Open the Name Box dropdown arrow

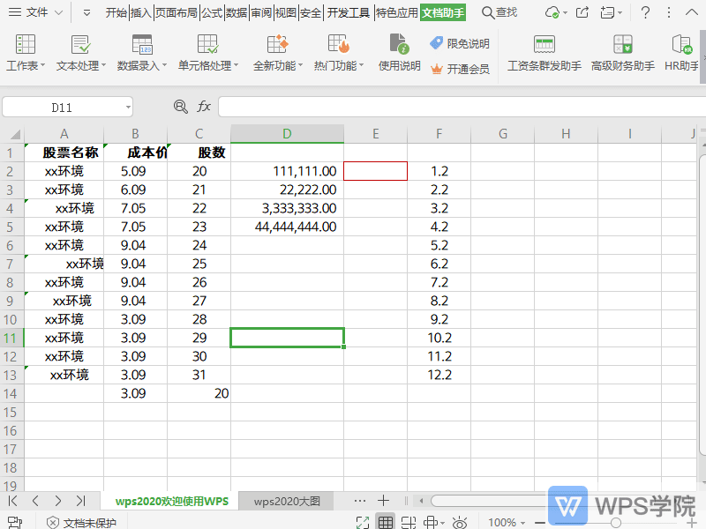pos(128,108)
